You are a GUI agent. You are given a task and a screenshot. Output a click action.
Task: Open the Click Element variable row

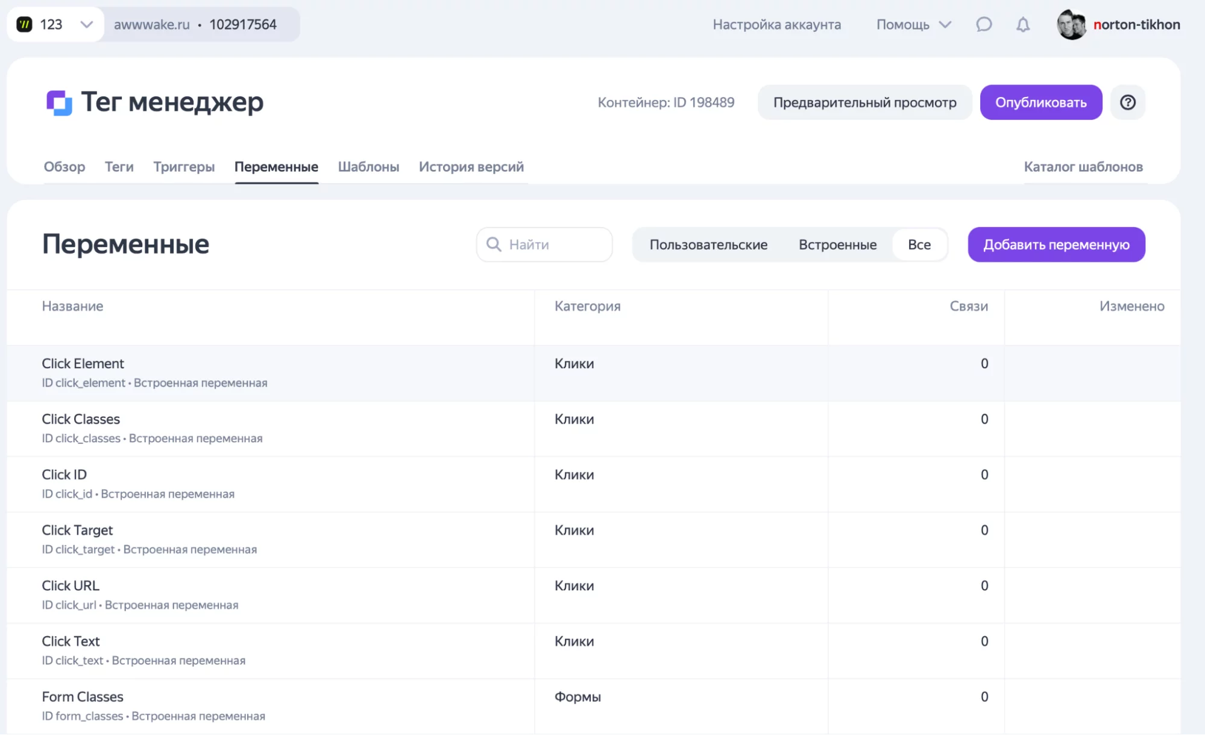click(x=83, y=364)
